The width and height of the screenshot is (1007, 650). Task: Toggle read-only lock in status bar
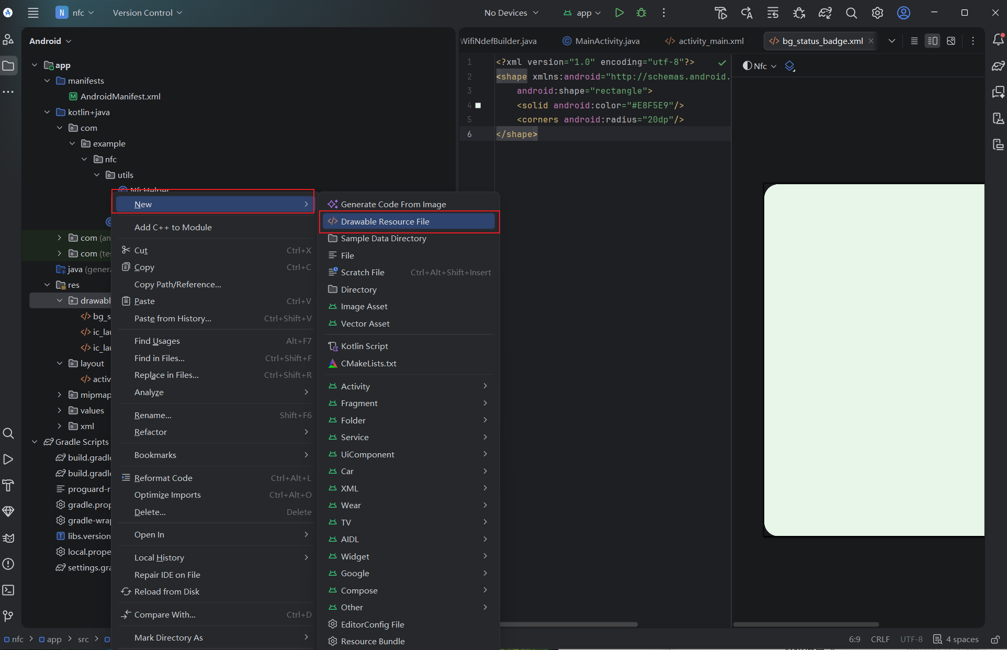tap(995, 640)
